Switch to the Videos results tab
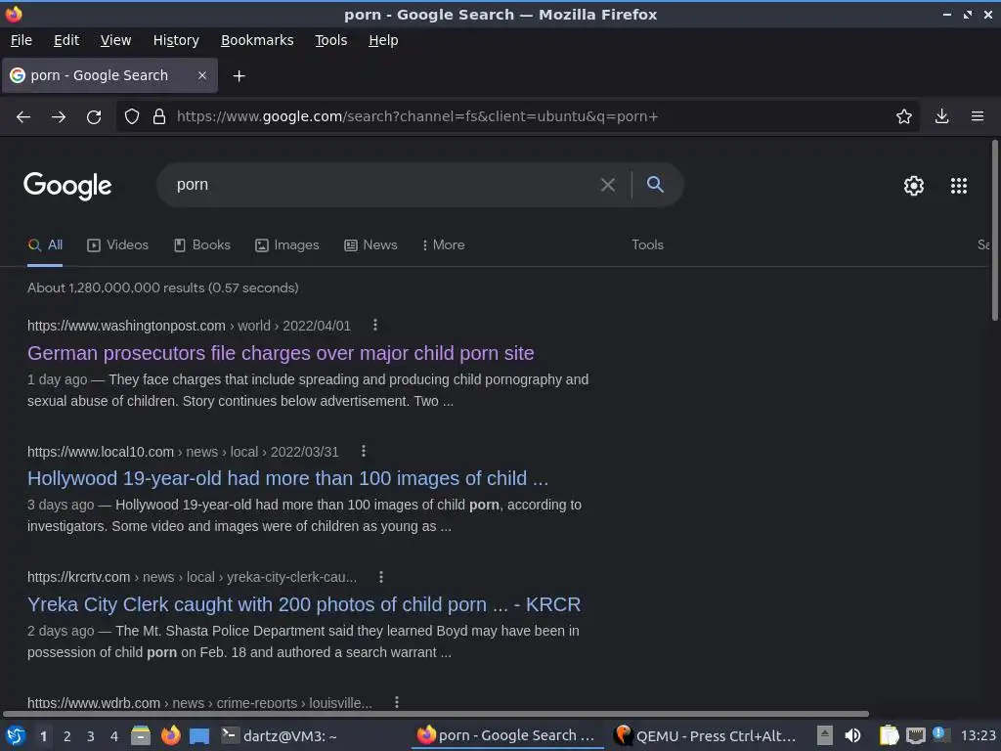Image resolution: width=1001 pixels, height=751 pixels. click(x=118, y=245)
